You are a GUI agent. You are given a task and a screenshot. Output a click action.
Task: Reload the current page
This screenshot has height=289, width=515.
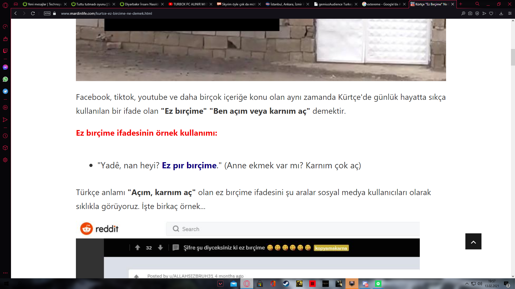coord(33,13)
